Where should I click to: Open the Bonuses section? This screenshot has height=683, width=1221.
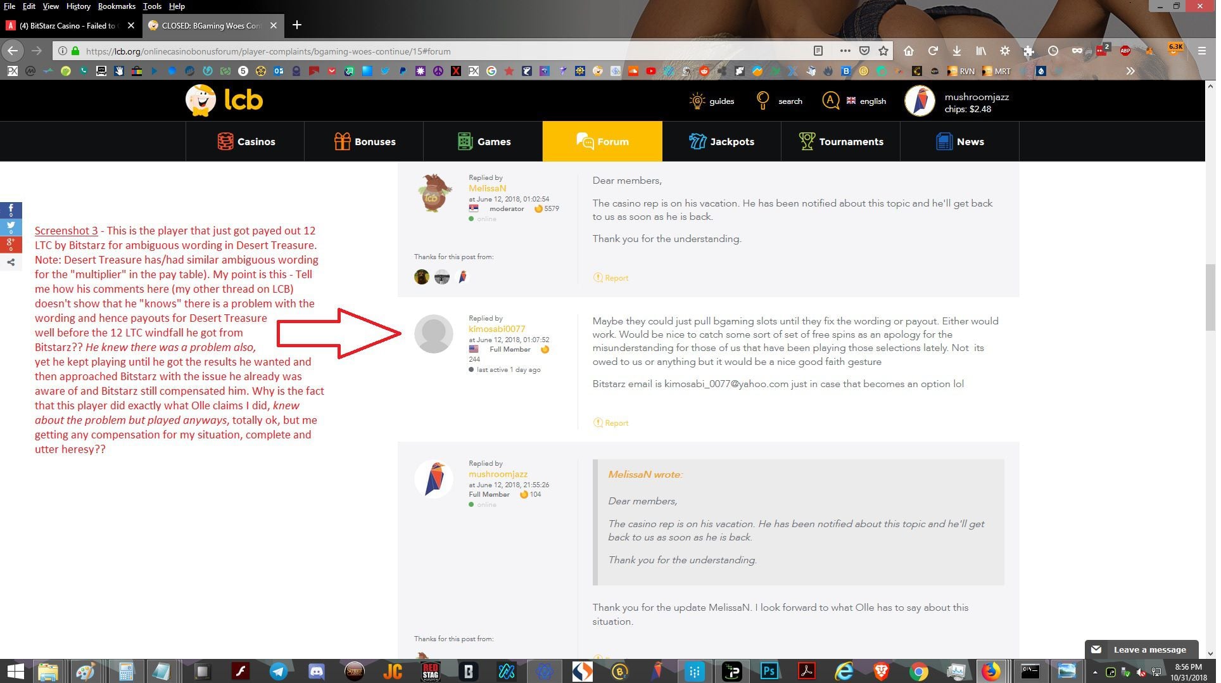[x=364, y=142]
